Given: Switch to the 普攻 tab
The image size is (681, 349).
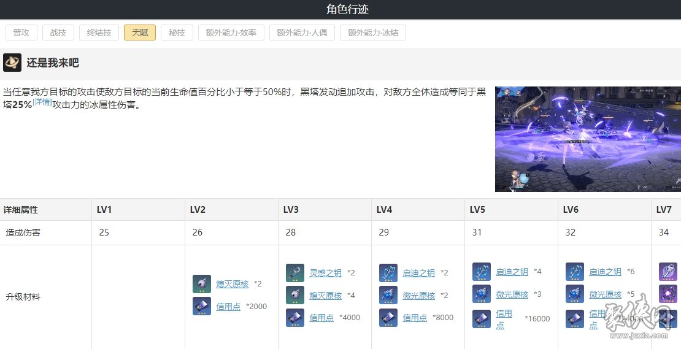Looking at the screenshot, I should 21,33.
